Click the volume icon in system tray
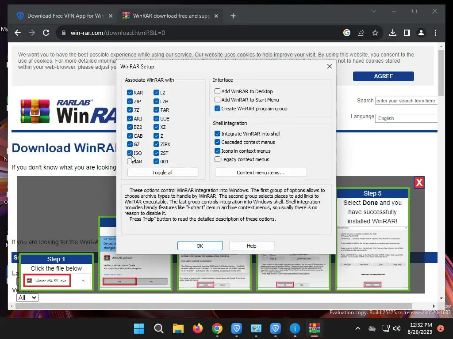 point(397,328)
